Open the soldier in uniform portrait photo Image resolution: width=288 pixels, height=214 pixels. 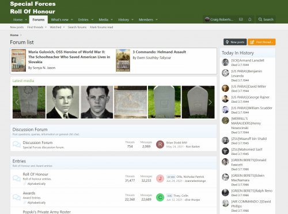click(97, 102)
